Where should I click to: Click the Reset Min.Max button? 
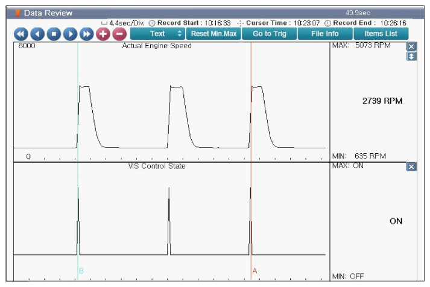[213, 34]
